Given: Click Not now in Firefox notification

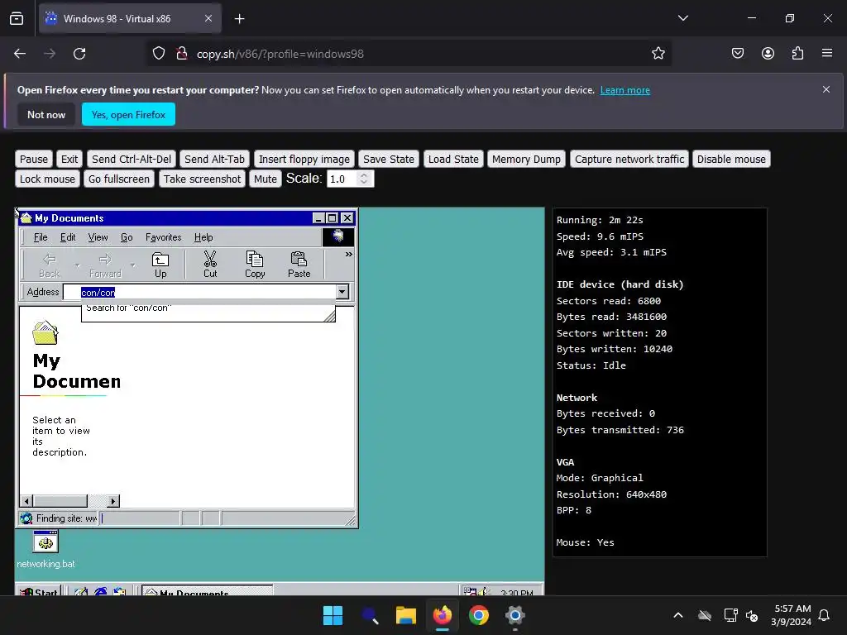Looking at the screenshot, I should click(x=46, y=114).
